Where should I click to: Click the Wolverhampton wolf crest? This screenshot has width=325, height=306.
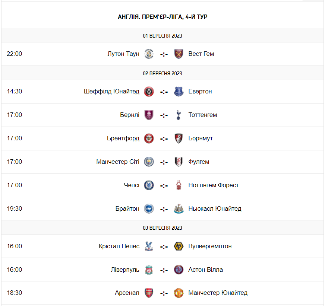[179, 246]
